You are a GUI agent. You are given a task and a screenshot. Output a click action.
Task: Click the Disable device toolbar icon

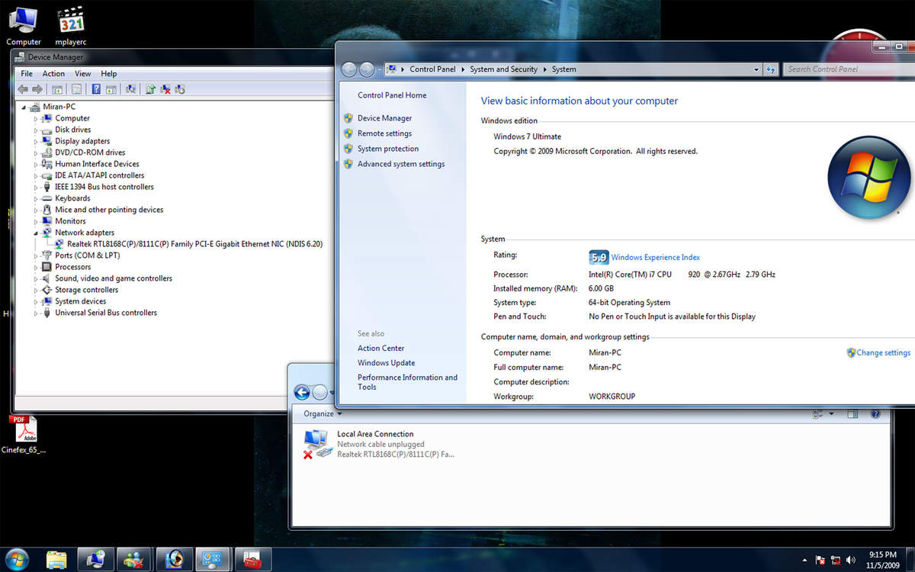click(180, 89)
